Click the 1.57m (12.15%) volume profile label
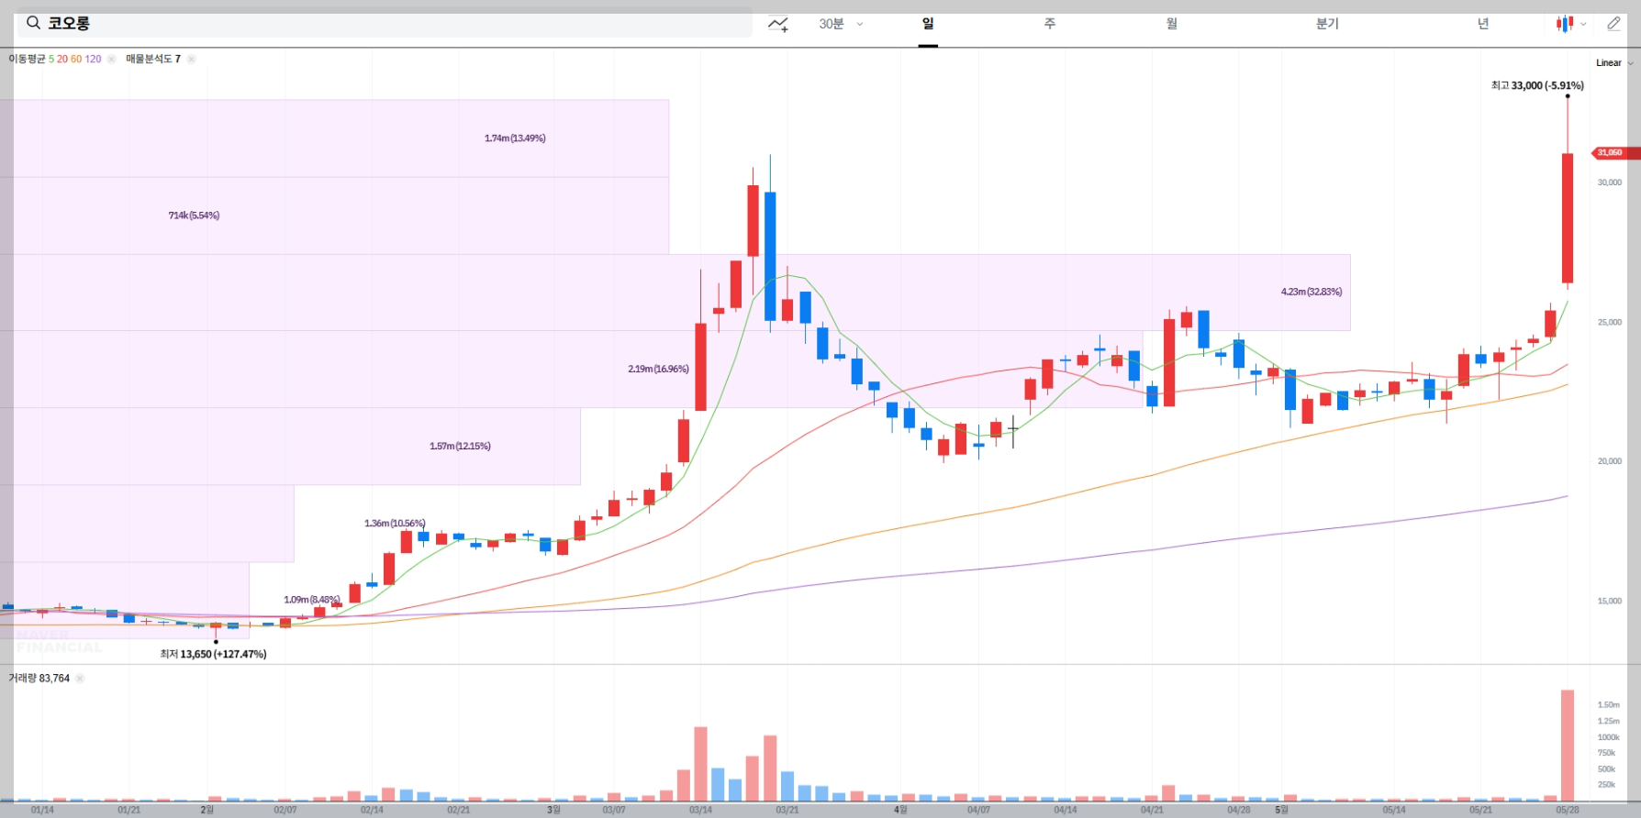 click(x=460, y=446)
